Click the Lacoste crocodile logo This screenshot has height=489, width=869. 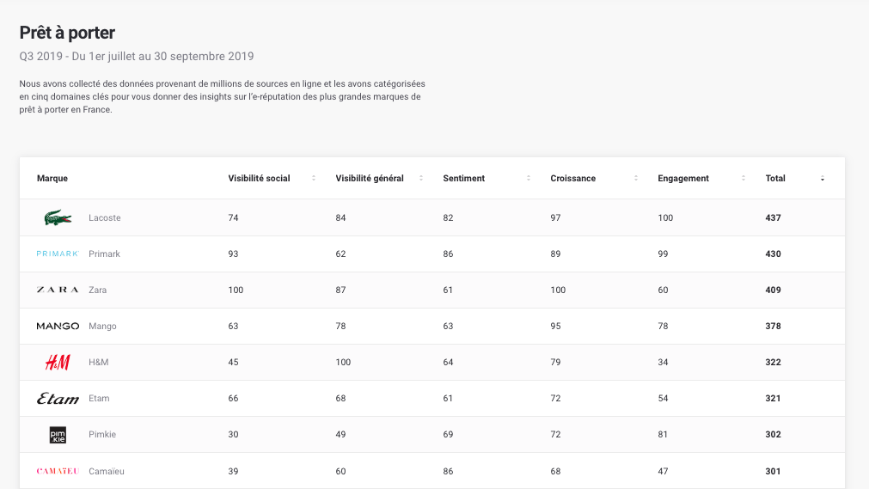pos(58,218)
